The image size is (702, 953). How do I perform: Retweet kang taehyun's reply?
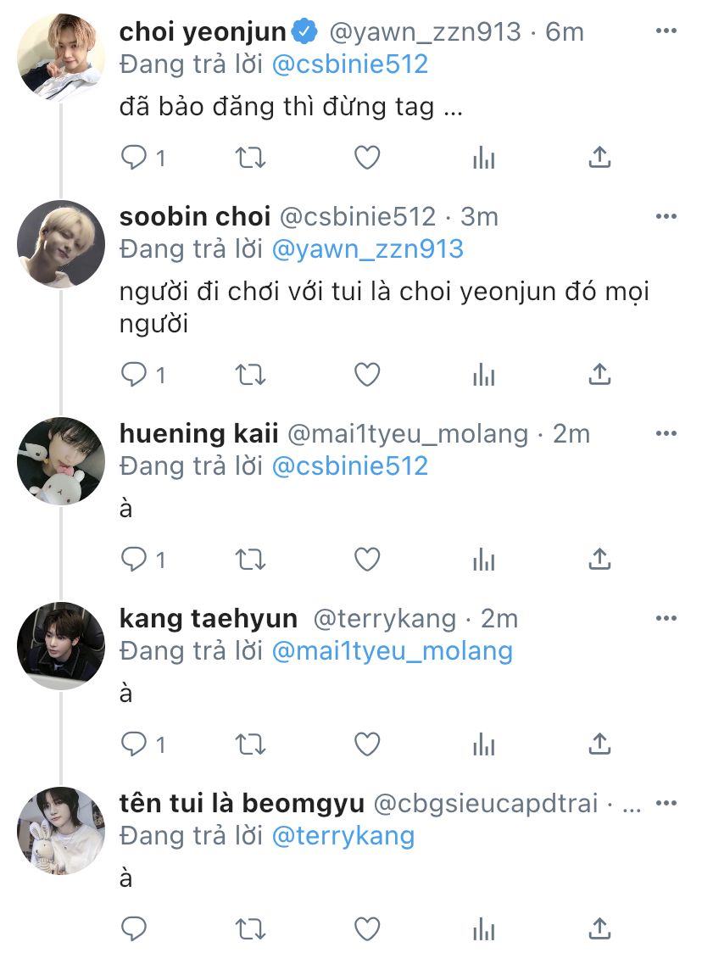tap(250, 744)
